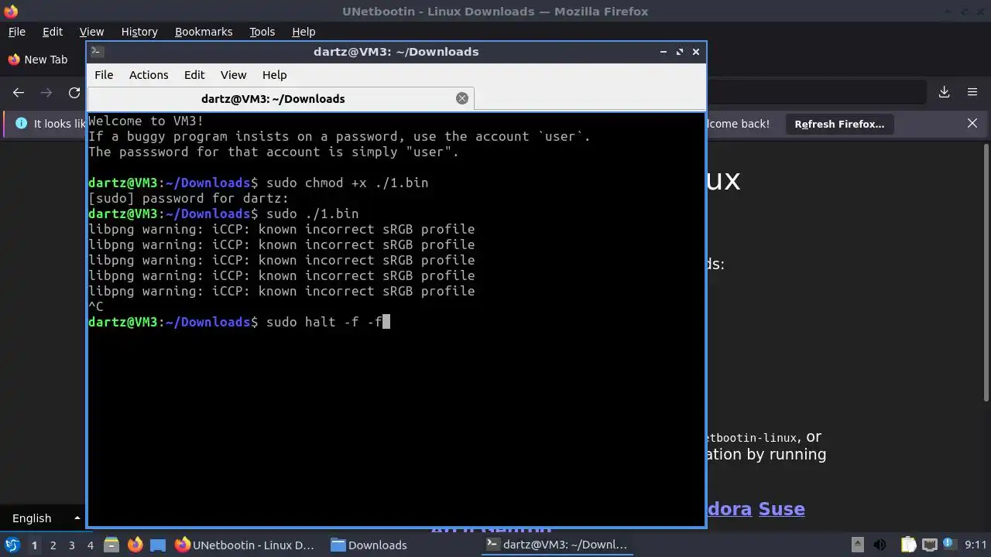991x557 pixels.
Task: Open the Firefox View menu
Action: pos(91,32)
